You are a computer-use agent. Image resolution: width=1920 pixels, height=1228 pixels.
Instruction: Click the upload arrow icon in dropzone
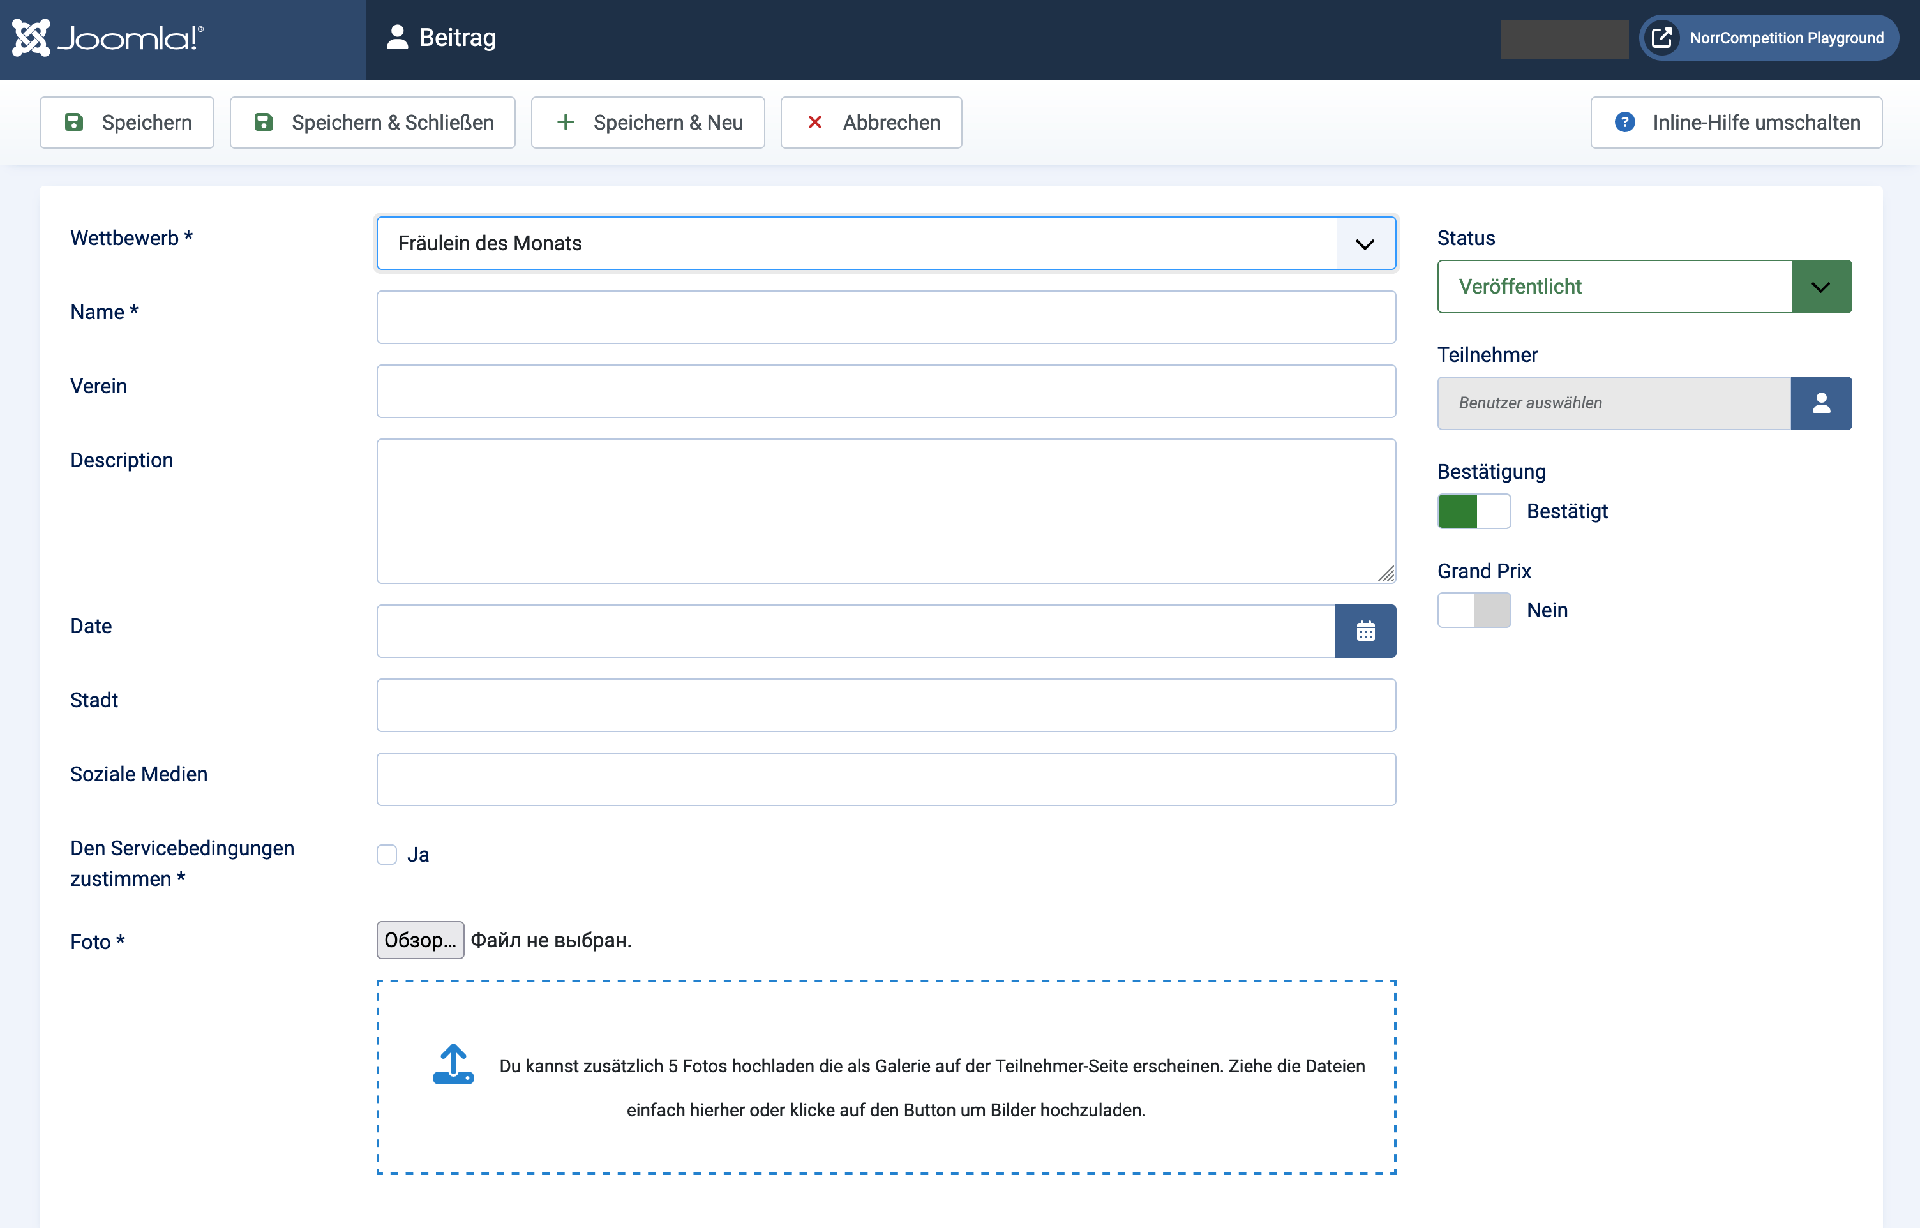(x=453, y=1064)
